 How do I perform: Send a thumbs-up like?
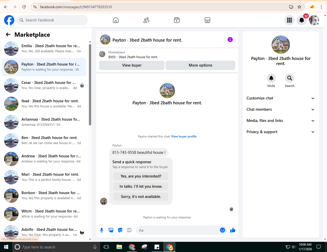233,230
